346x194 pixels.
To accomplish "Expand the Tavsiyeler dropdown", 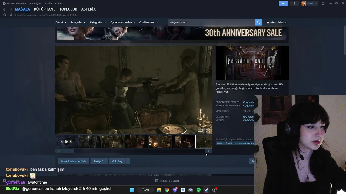I will point(78,22).
